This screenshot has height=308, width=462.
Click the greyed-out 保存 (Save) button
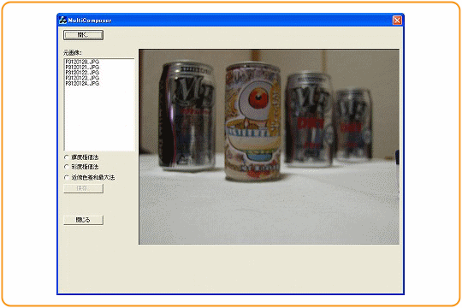[x=83, y=188]
